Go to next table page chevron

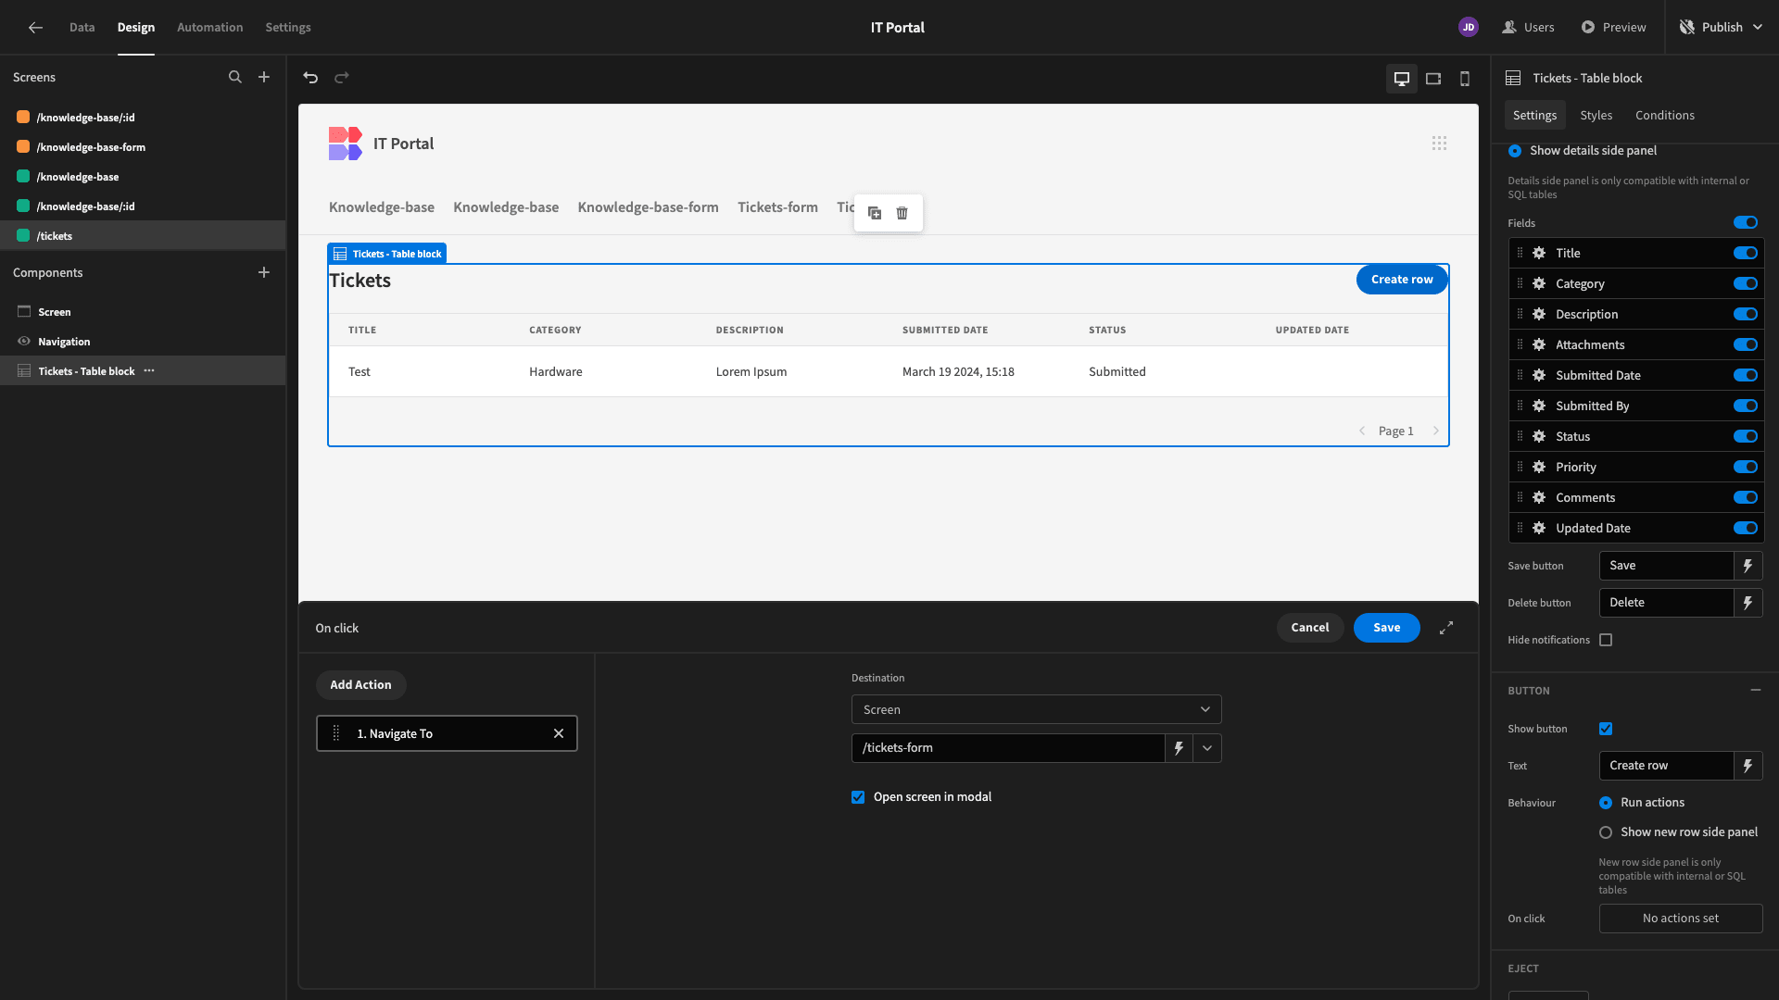1436,431
